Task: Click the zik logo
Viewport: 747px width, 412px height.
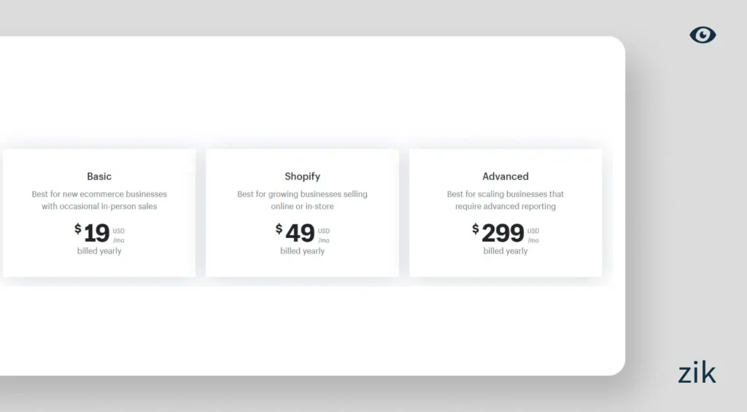Action: [x=697, y=373]
